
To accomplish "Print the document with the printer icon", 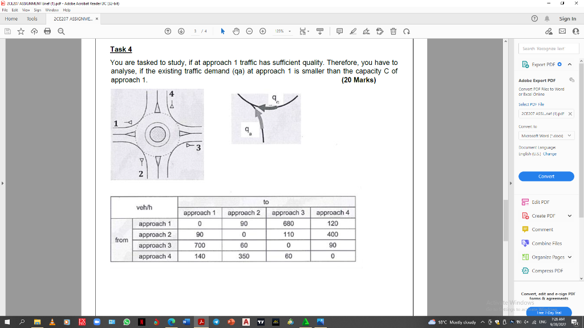I will (x=47, y=32).
